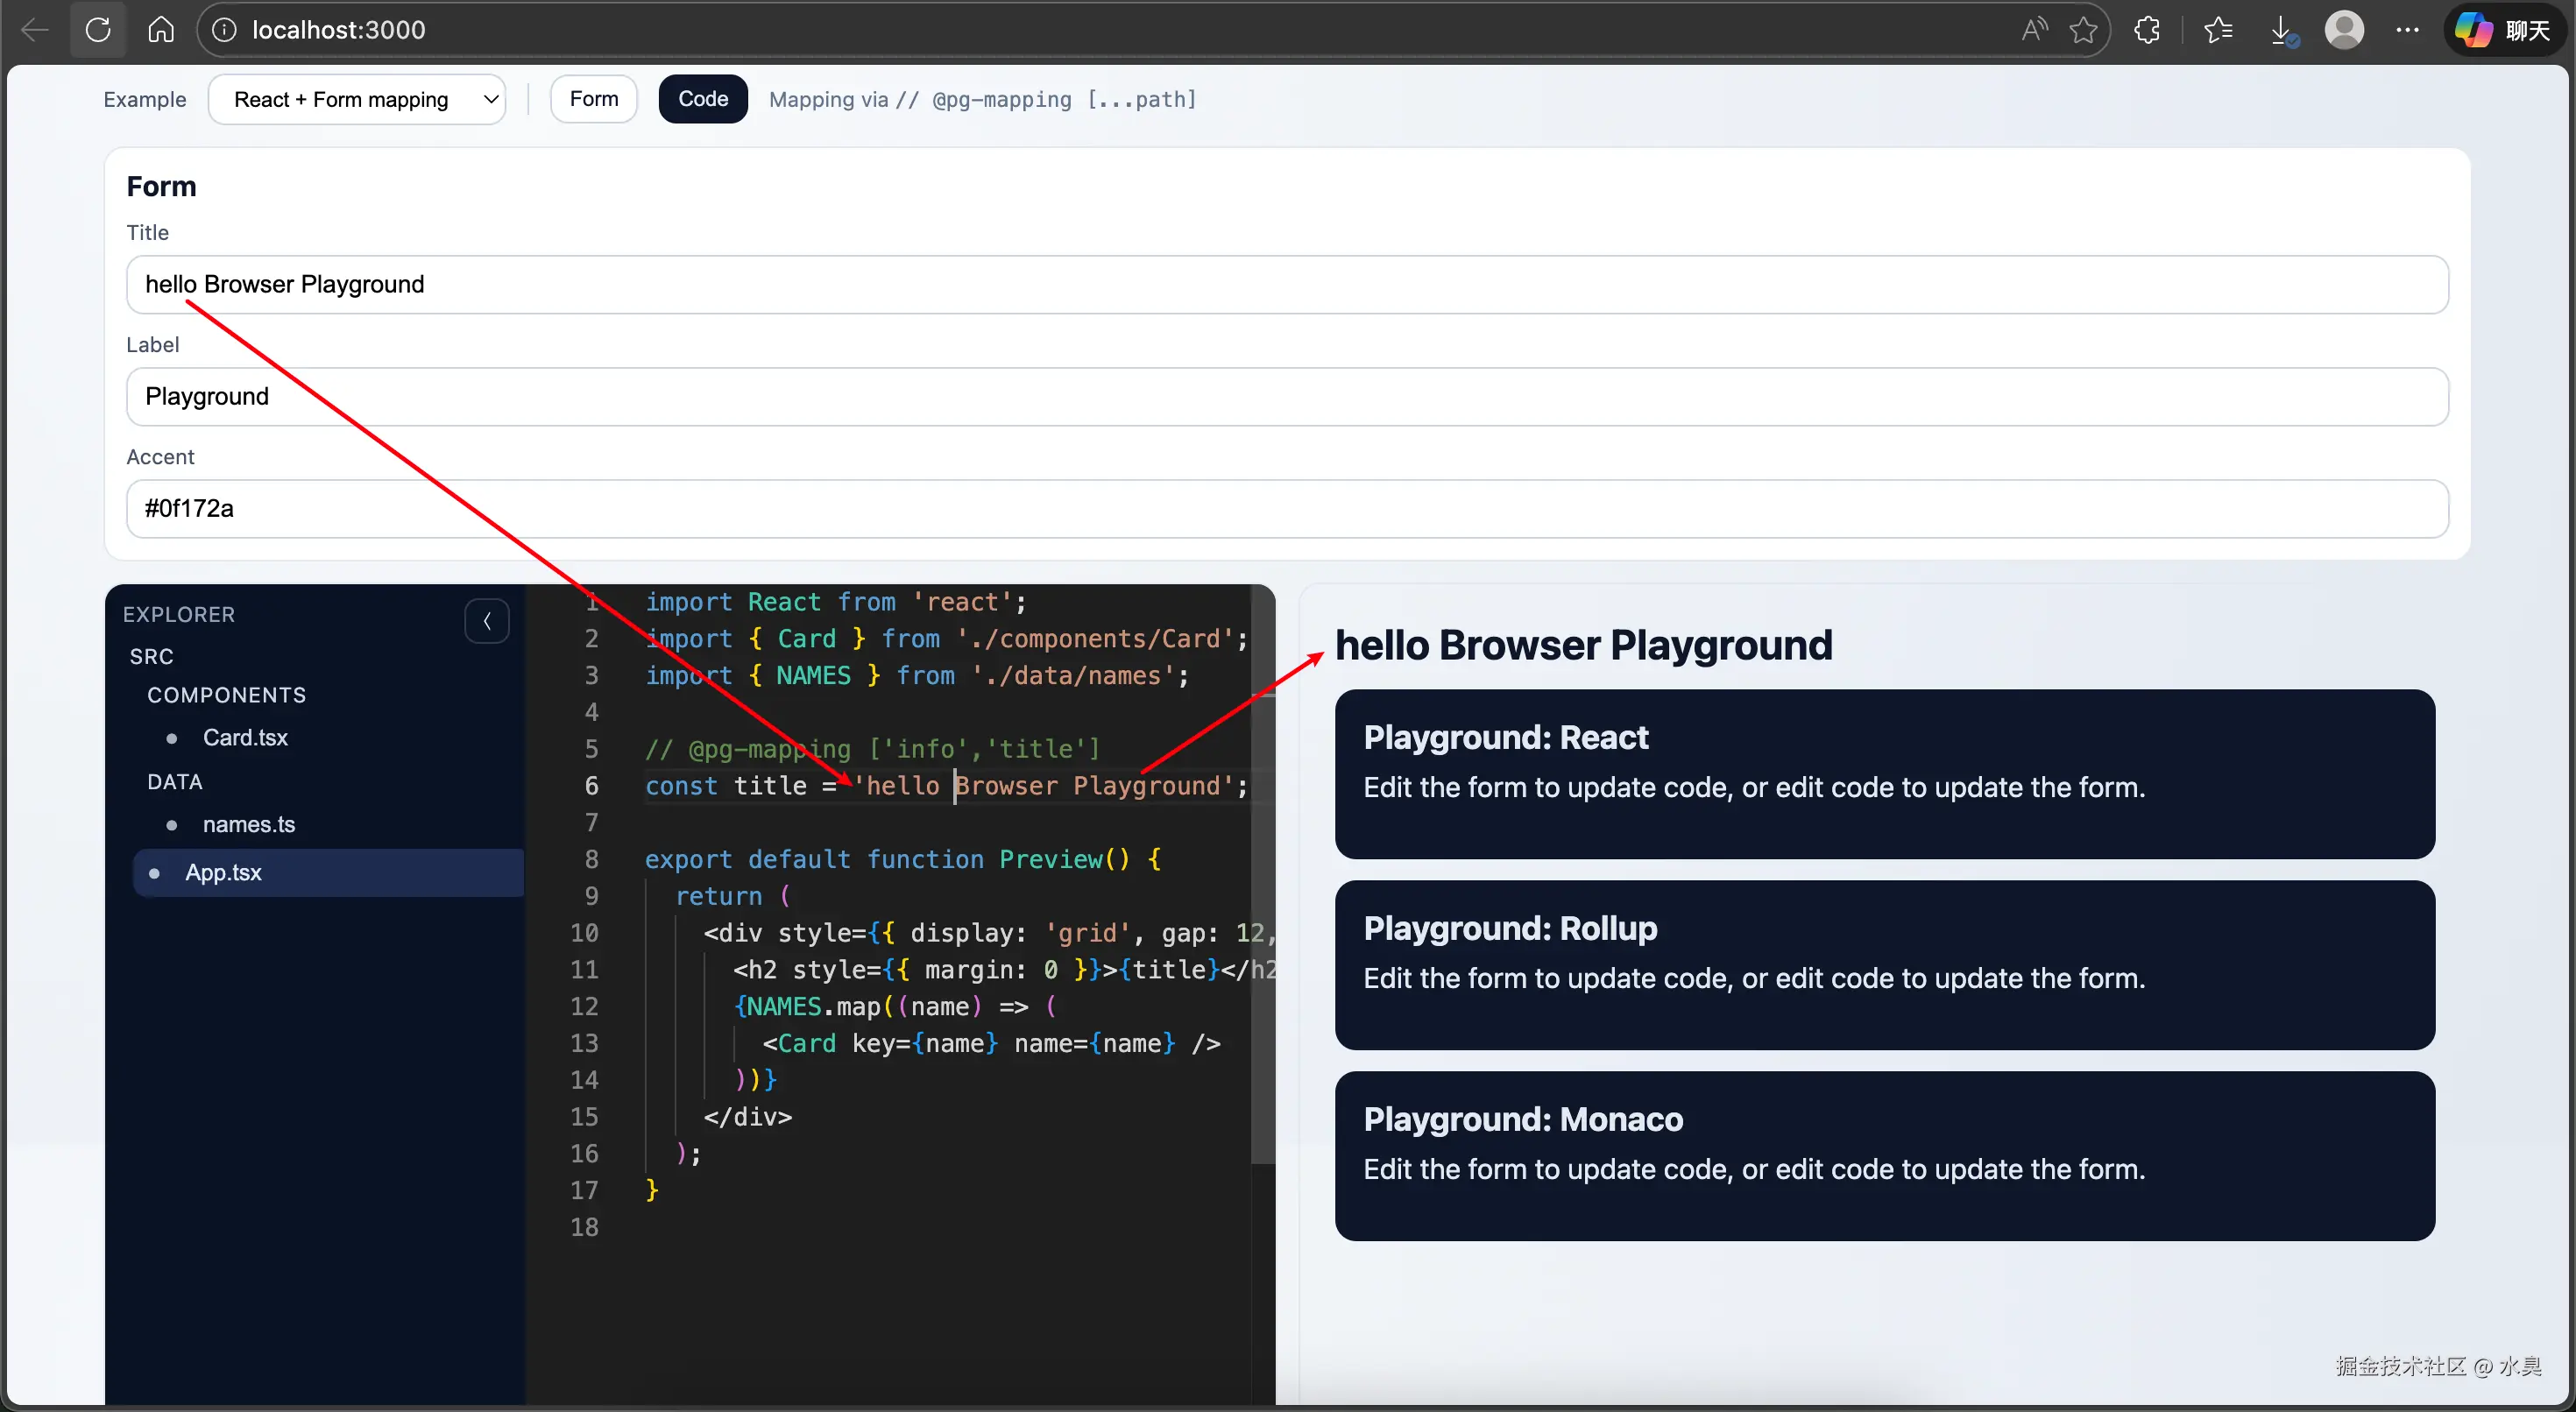This screenshot has height=1412, width=2576.
Task: Click the browser reload icon
Action: pos(98,30)
